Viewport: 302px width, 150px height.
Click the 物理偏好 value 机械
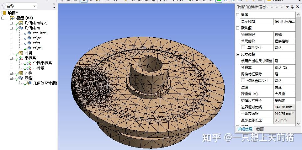[x=284, y=35]
